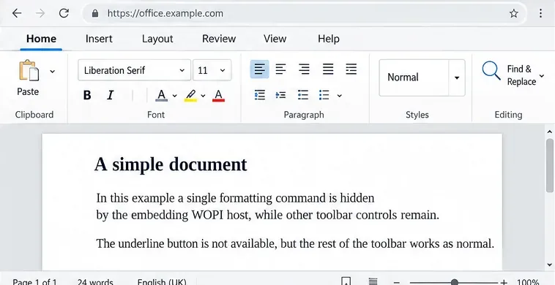Open bulleted list style dropdown arrow
The width and height of the screenshot is (555, 285).
(340, 96)
